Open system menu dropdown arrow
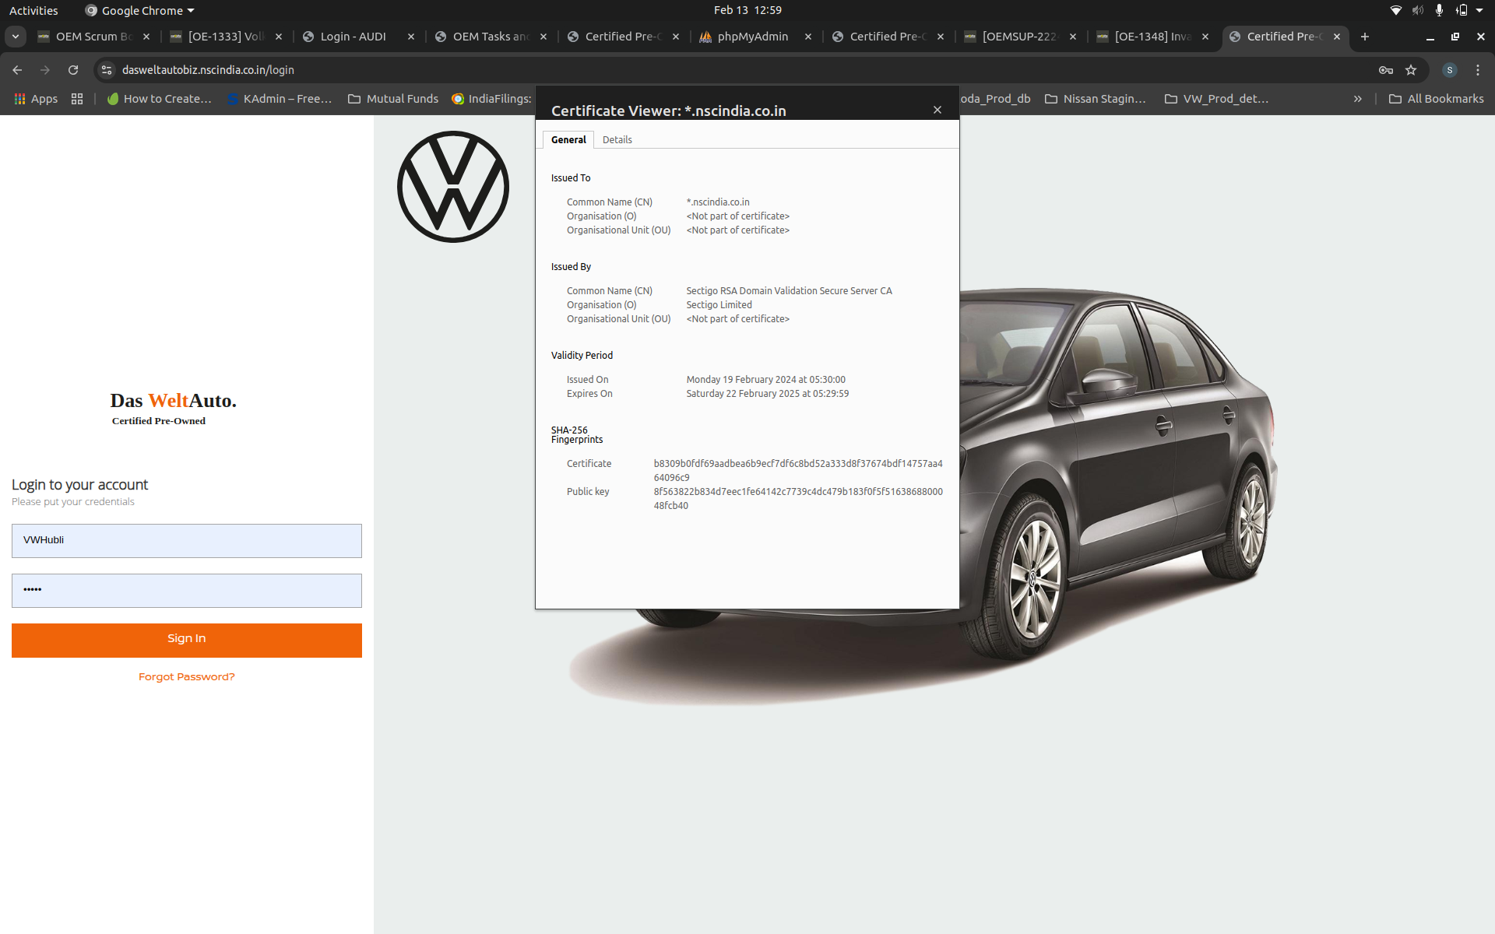 coord(1479,10)
